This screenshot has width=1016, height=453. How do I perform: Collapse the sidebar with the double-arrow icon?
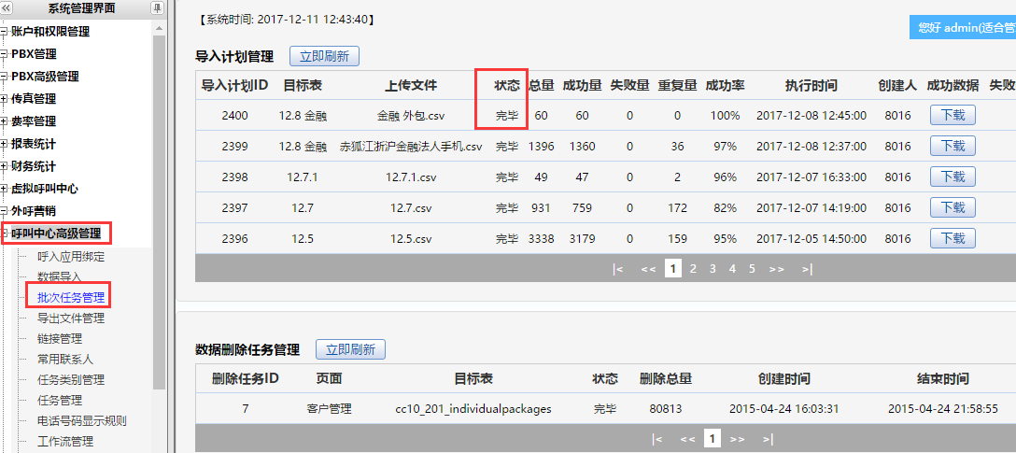[7, 8]
